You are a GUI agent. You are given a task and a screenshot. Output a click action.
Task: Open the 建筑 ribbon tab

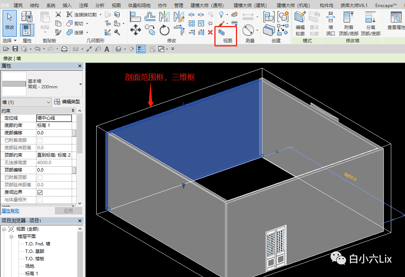click(18, 5)
